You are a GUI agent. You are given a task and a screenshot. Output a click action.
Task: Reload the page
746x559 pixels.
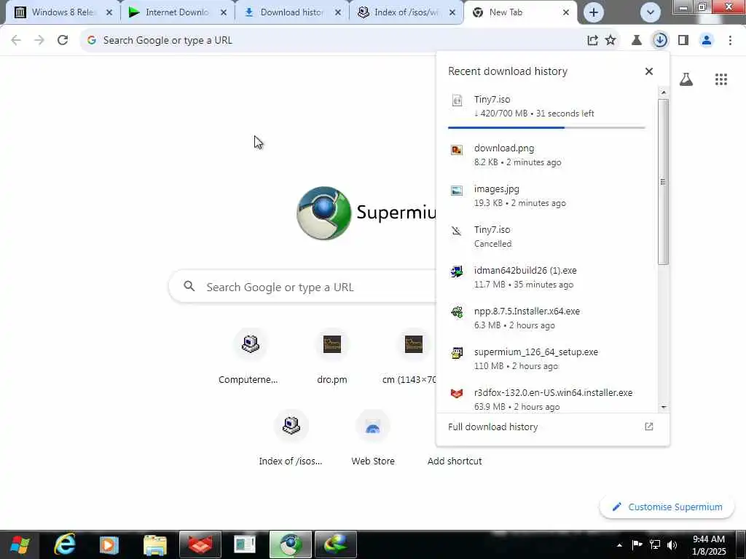click(63, 41)
